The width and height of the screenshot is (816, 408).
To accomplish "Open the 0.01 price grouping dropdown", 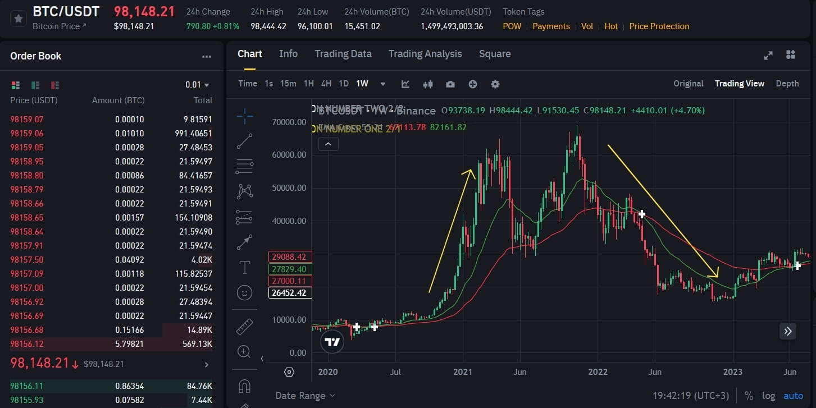I will (x=197, y=85).
